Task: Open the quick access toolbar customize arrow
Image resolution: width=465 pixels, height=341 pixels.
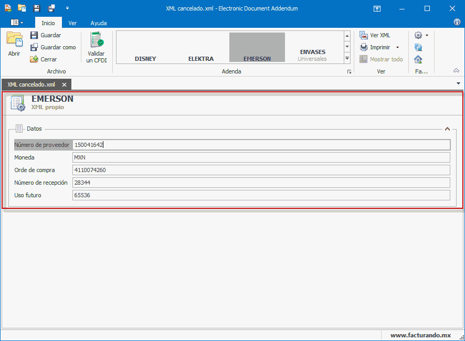Action: (67, 8)
